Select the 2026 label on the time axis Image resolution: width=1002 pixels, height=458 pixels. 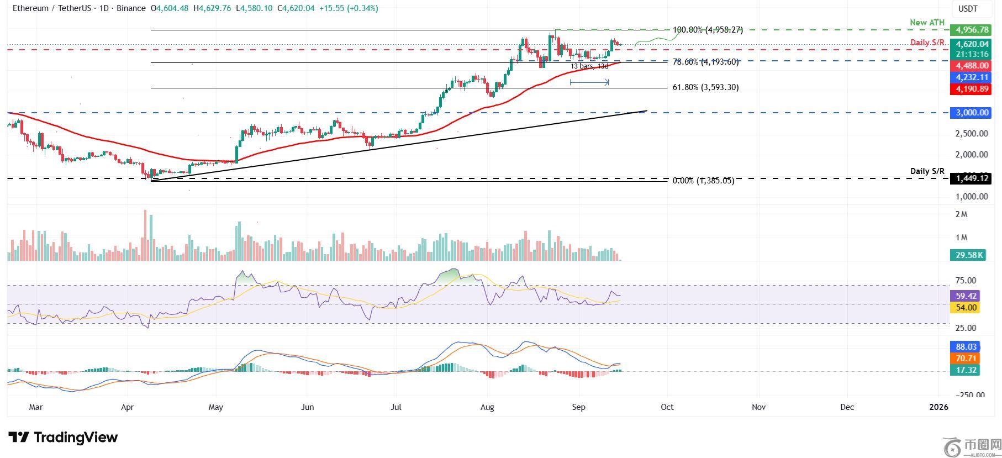[x=938, y=407]
